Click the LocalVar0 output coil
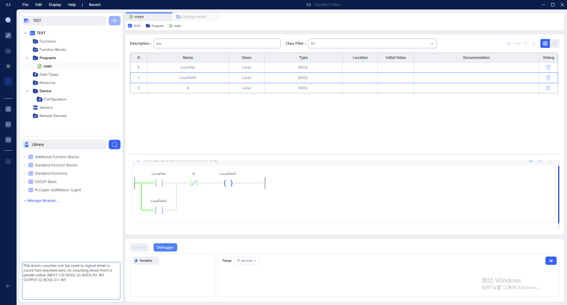 228,183
